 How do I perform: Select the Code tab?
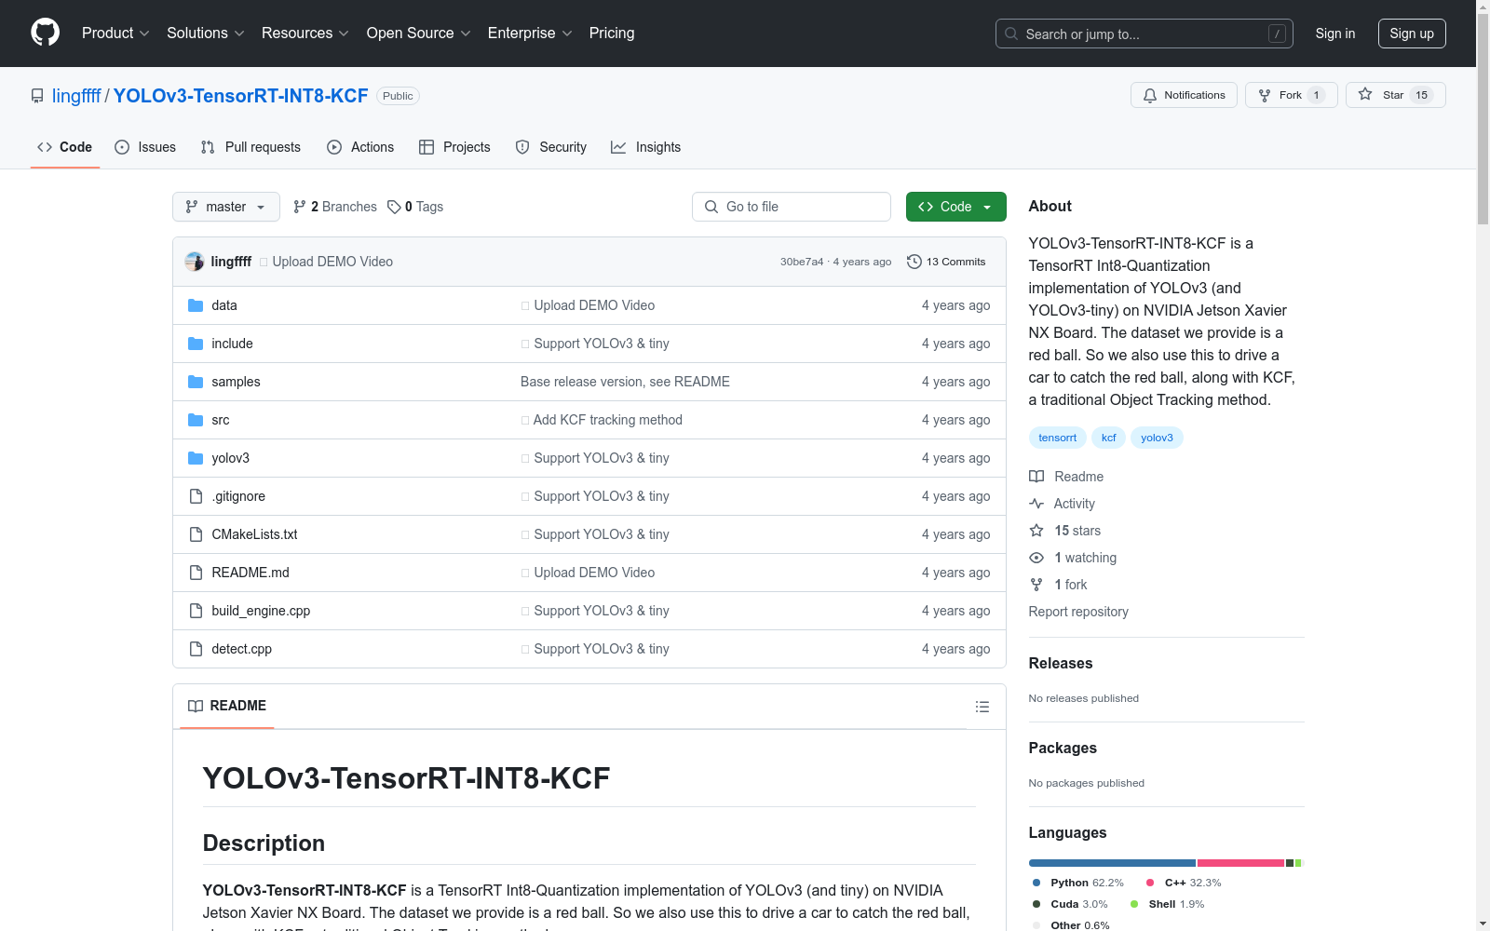coord(65,147)
